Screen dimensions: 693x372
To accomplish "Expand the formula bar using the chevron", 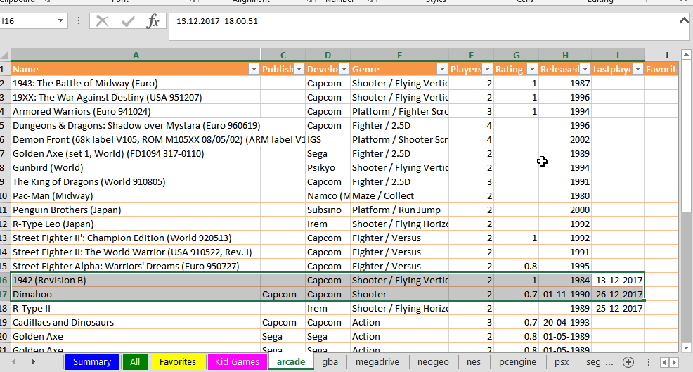I will click(683, 20).
